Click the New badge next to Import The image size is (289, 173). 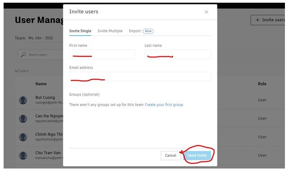pyautogui.click(x=148, y=31)
